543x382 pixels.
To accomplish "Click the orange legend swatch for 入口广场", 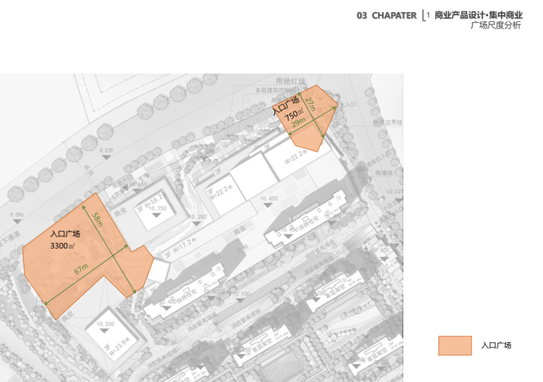I will [454, 346].
